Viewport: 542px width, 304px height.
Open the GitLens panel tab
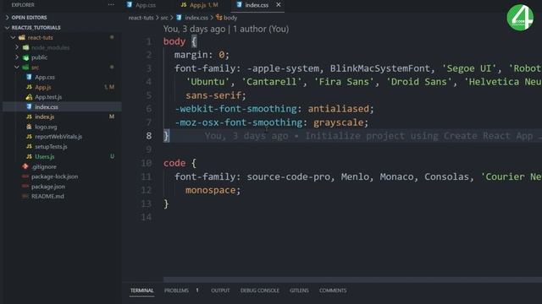(299, 290)
